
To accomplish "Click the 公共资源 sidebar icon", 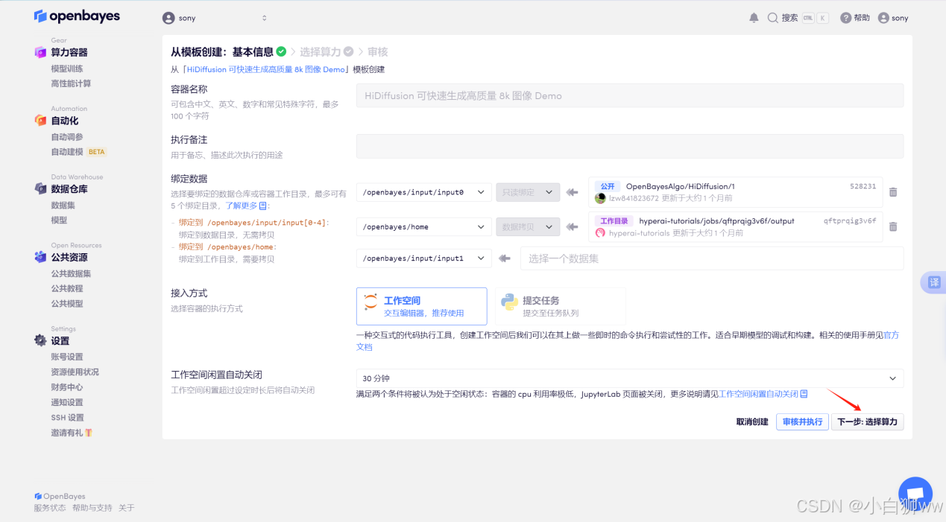I will tap(40, 257).
